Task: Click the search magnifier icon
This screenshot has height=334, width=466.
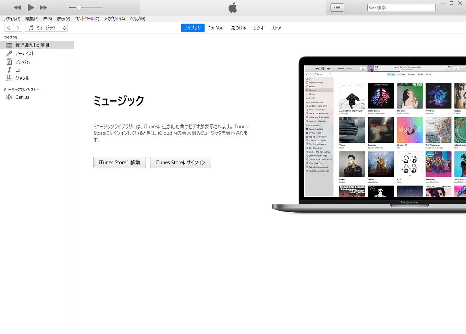Action: tap(372, 8)
